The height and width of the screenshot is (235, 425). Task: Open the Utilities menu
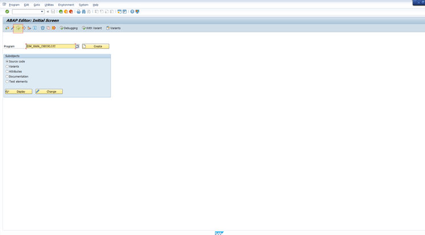point(49,5)
